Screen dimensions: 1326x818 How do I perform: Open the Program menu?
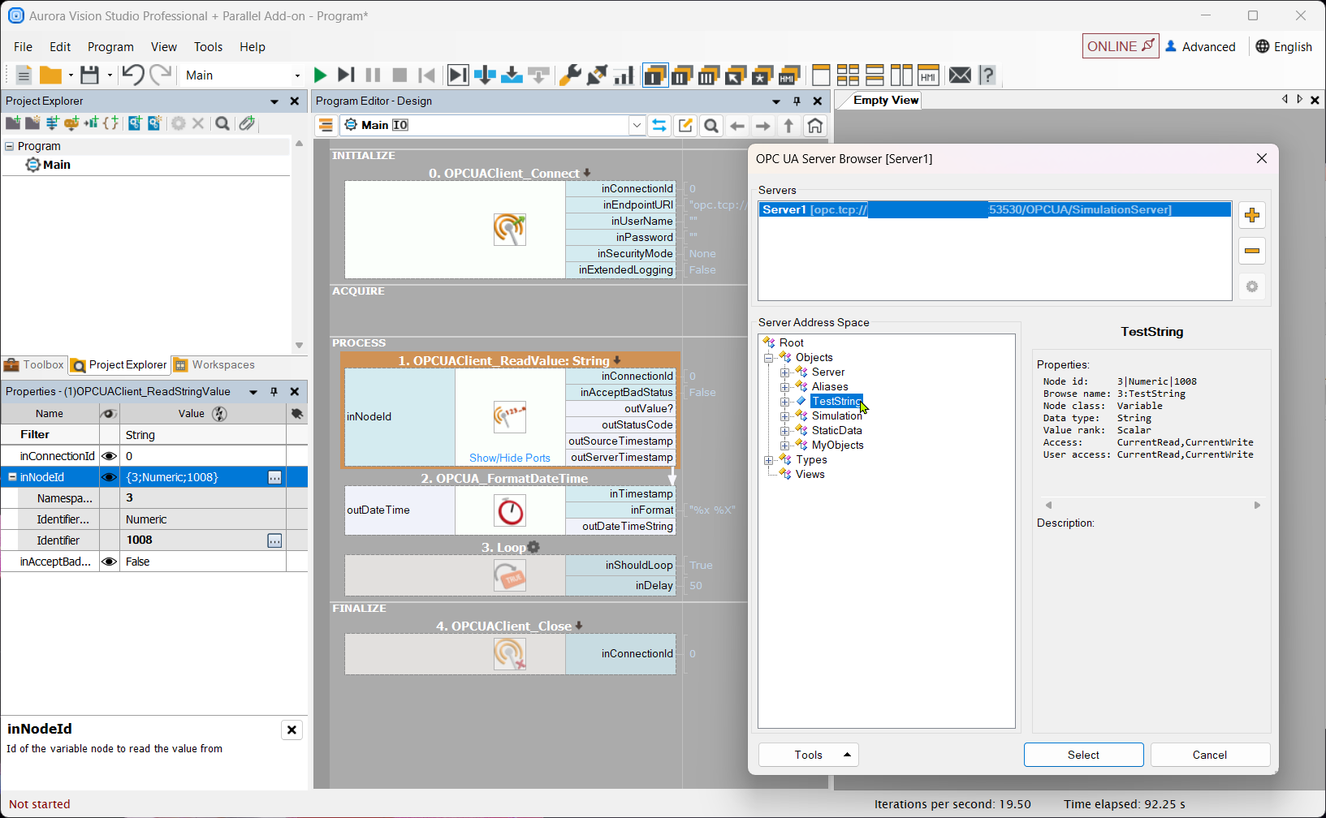[x=110, y=47]
